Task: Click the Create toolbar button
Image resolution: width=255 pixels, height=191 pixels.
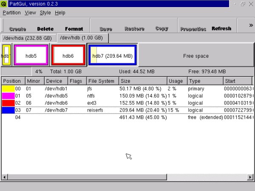Action: (x=17, y=29)
